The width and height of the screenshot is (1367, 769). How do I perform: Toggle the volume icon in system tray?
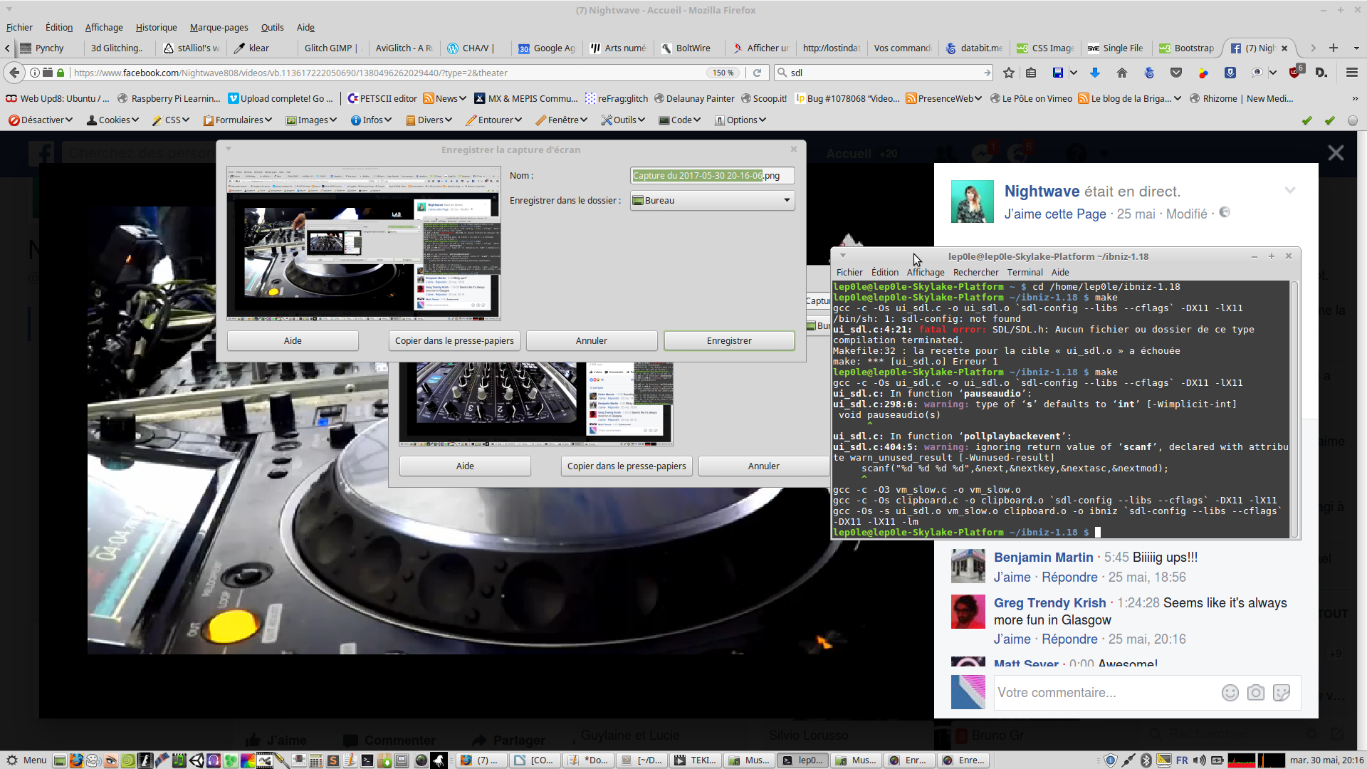coord(1200,760)
